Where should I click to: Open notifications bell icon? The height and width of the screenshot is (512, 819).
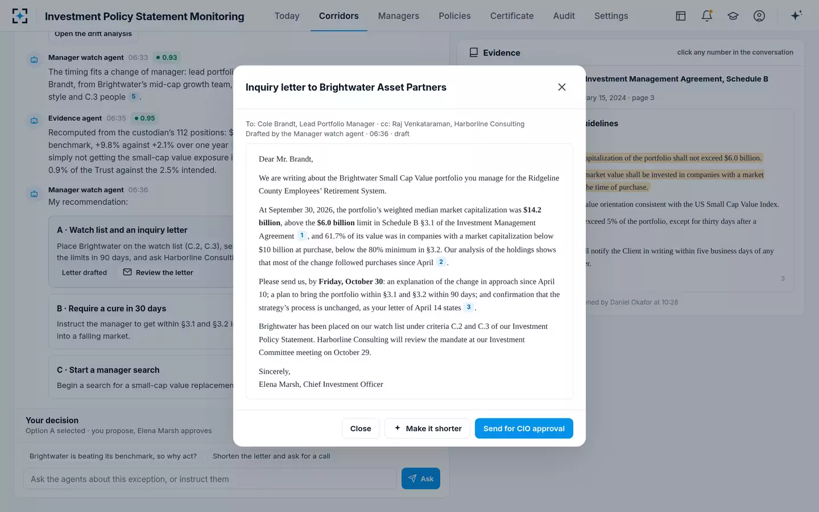point(707,16)
